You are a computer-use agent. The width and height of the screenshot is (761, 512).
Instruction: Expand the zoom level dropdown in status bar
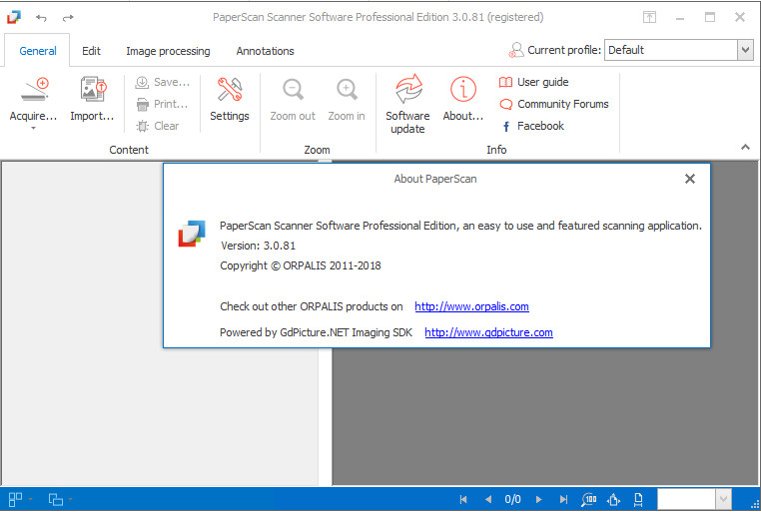[x=723, y=499]
